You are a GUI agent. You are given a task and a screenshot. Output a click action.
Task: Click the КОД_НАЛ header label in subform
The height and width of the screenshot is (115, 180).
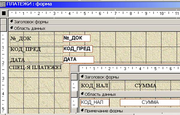click(95, 86)
